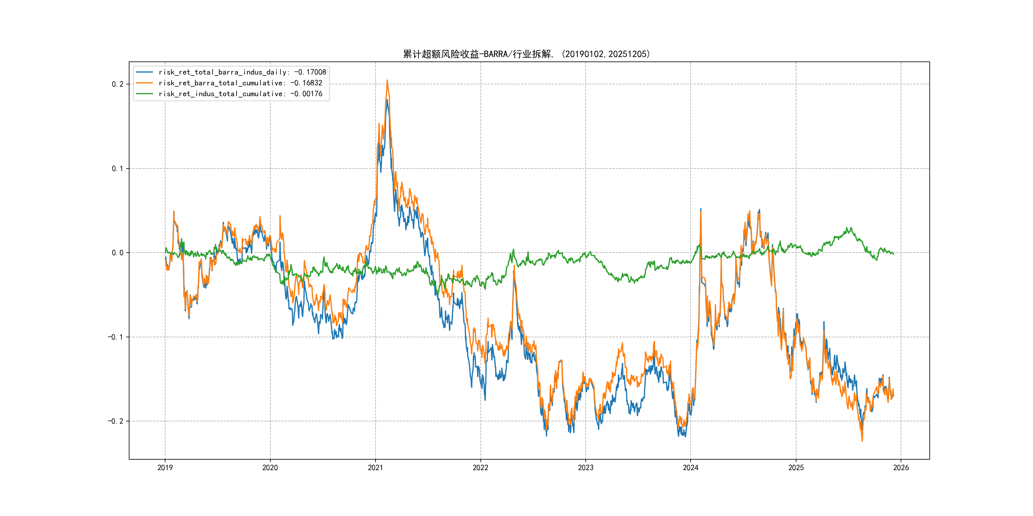Click the blue line swatch in the legend
The width and height of the screenshot is (1033, 516).
(x=144, y=72)
